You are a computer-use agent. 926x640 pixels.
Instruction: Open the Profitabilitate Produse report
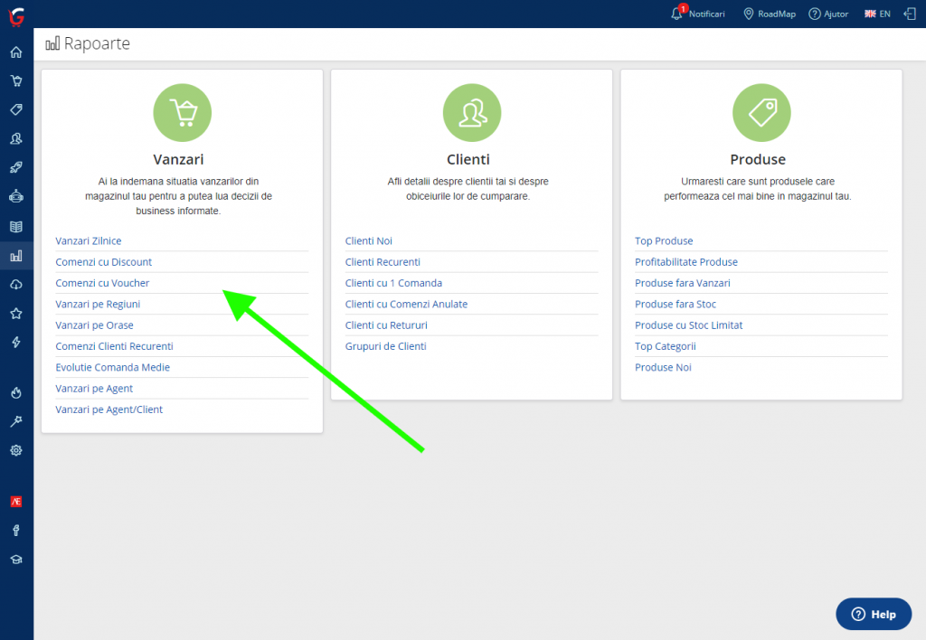pyautogui.click(x=686, y=262)
